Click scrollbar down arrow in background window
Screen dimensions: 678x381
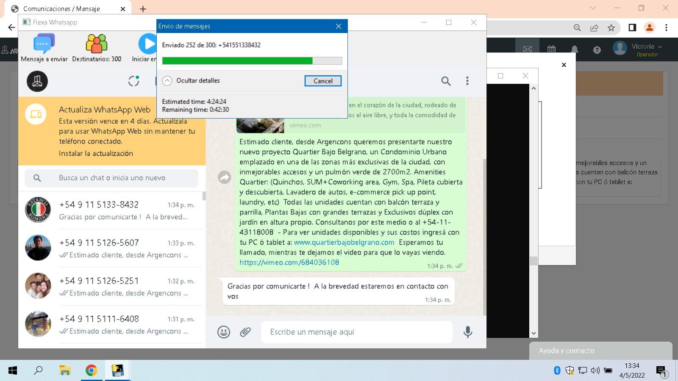(x=534, y=334)
